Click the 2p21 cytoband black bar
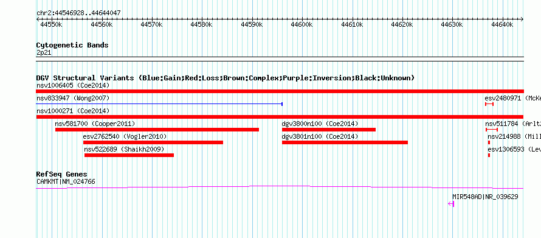Viewport: 541px width, 238px height. pos(280,58)
